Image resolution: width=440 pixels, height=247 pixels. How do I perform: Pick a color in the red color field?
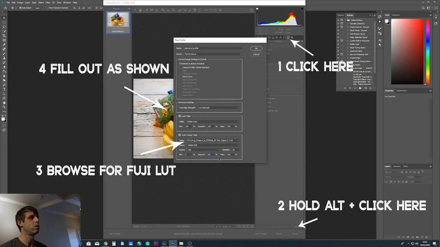(407, 52)
